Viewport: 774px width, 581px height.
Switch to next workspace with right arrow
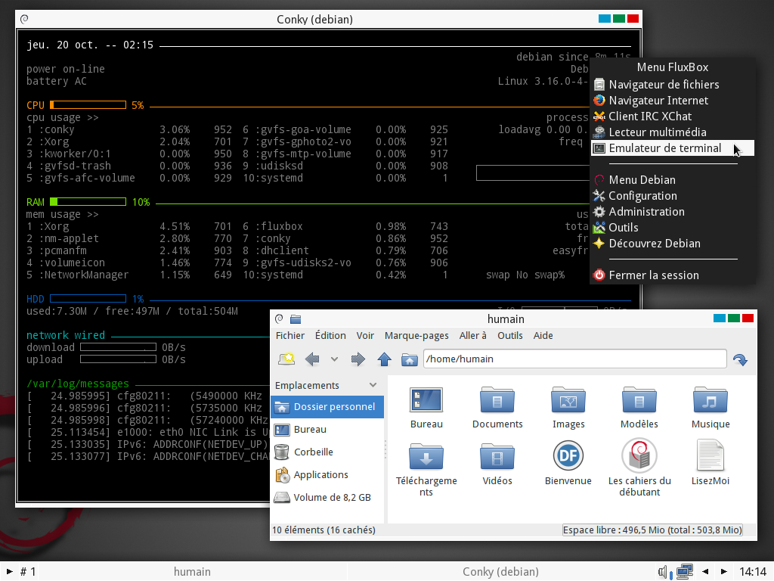click(x=723, y=571)
